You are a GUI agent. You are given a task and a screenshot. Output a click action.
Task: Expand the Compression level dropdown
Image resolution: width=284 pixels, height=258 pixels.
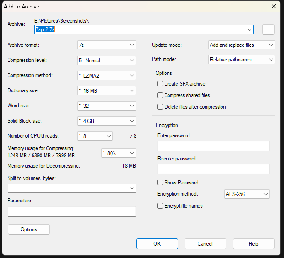[x=106, y=60]
